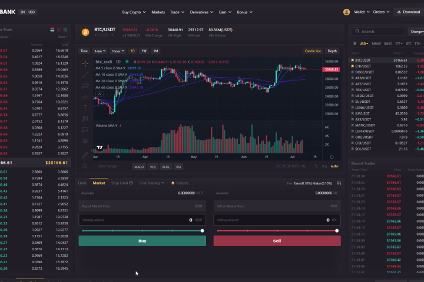Click the order form layout grid icon

pos(339,183)
